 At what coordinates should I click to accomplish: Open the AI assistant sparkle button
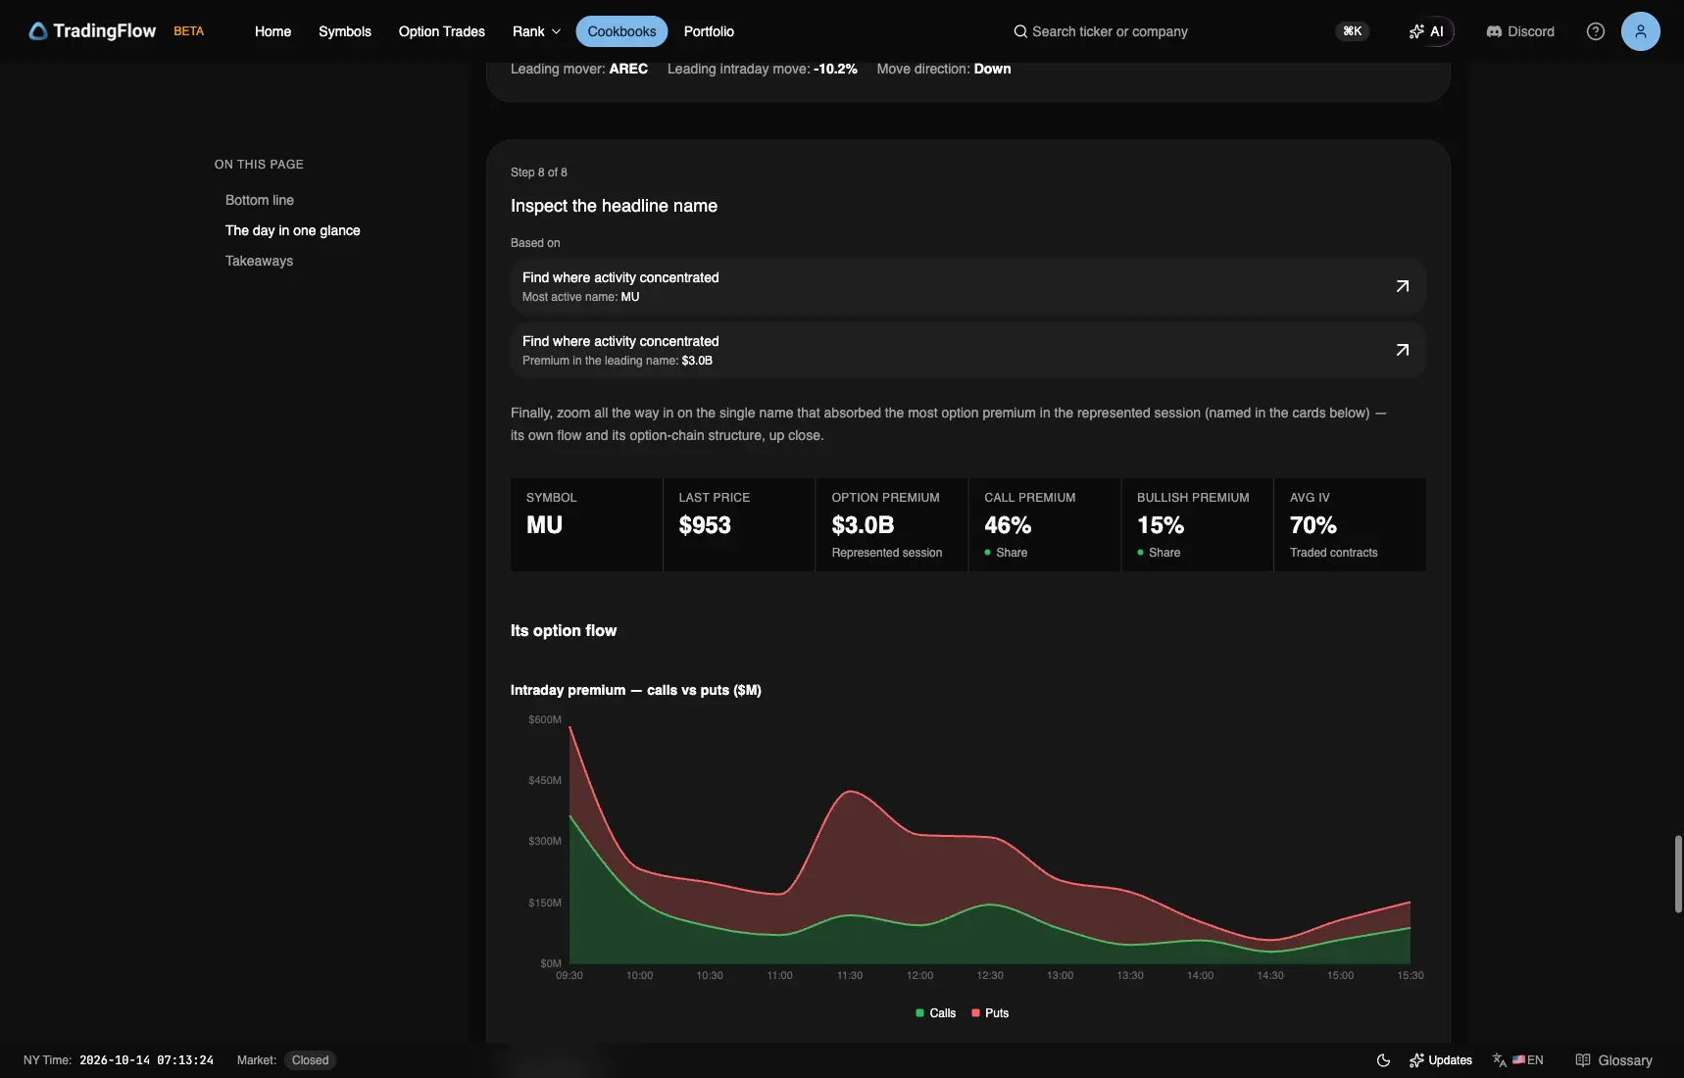click(1427, 31)
